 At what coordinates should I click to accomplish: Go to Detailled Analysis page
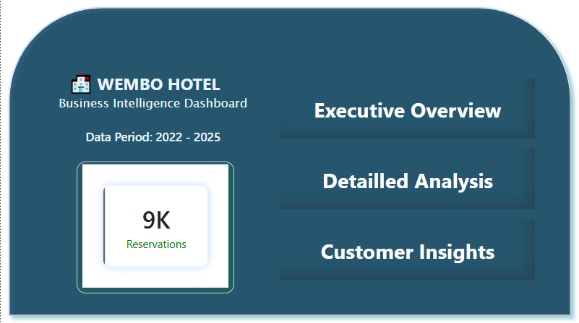pos(407,181)
